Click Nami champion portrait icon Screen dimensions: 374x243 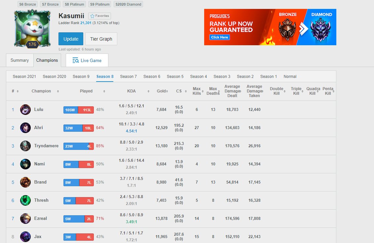pos(25,164)
